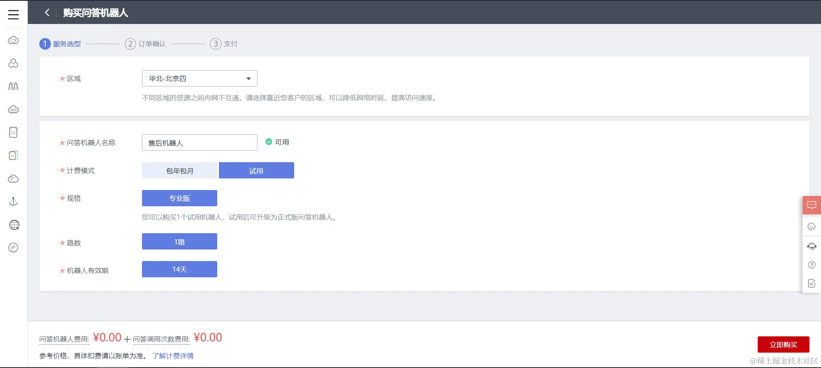The height and width of the screenshot is (368, 821).
Task: Click the 问答调用次数费用 label
Action: [x=161, y=339]
